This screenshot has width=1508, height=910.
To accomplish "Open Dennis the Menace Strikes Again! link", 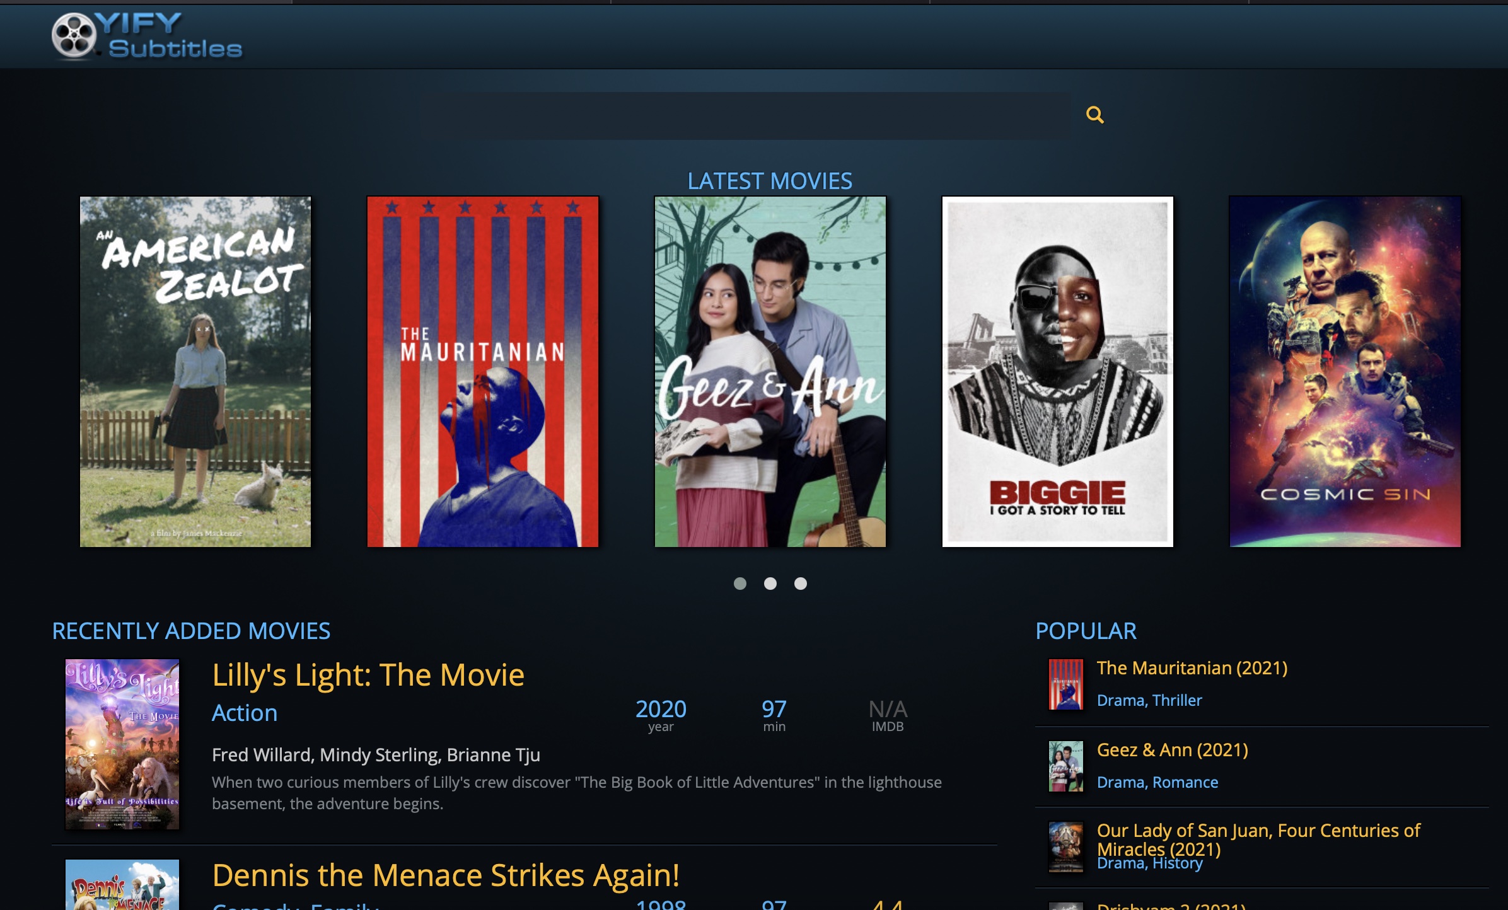I will (x=446, y=875).
